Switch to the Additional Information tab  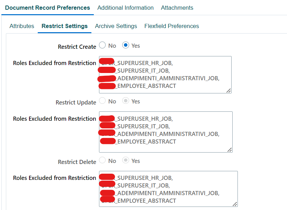[x=125, y=8]
